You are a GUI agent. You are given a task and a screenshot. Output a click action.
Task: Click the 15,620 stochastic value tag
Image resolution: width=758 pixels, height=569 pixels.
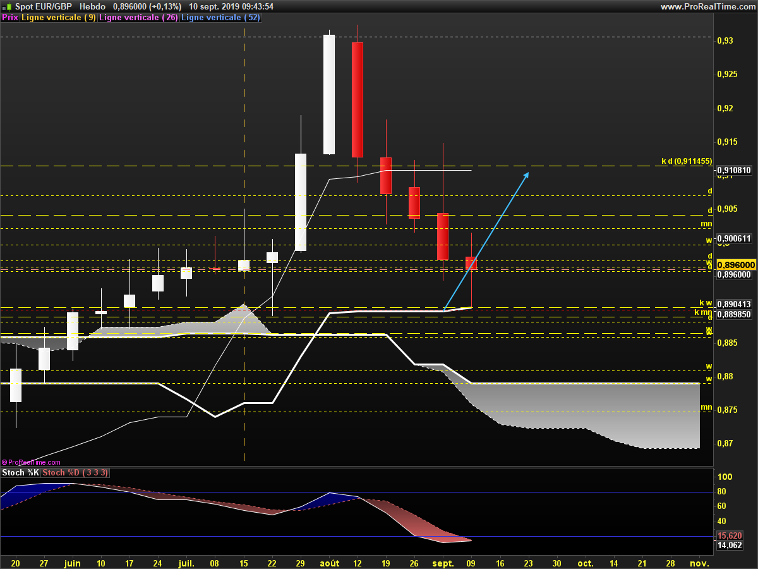click(x=730, y=535)
